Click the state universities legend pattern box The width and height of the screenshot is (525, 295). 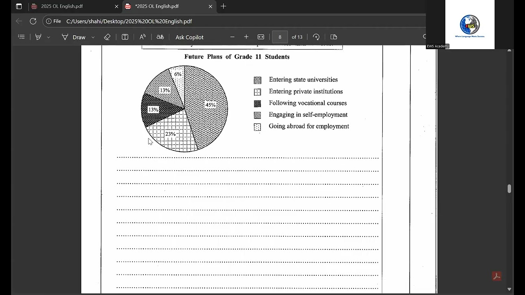pos(257,80)
